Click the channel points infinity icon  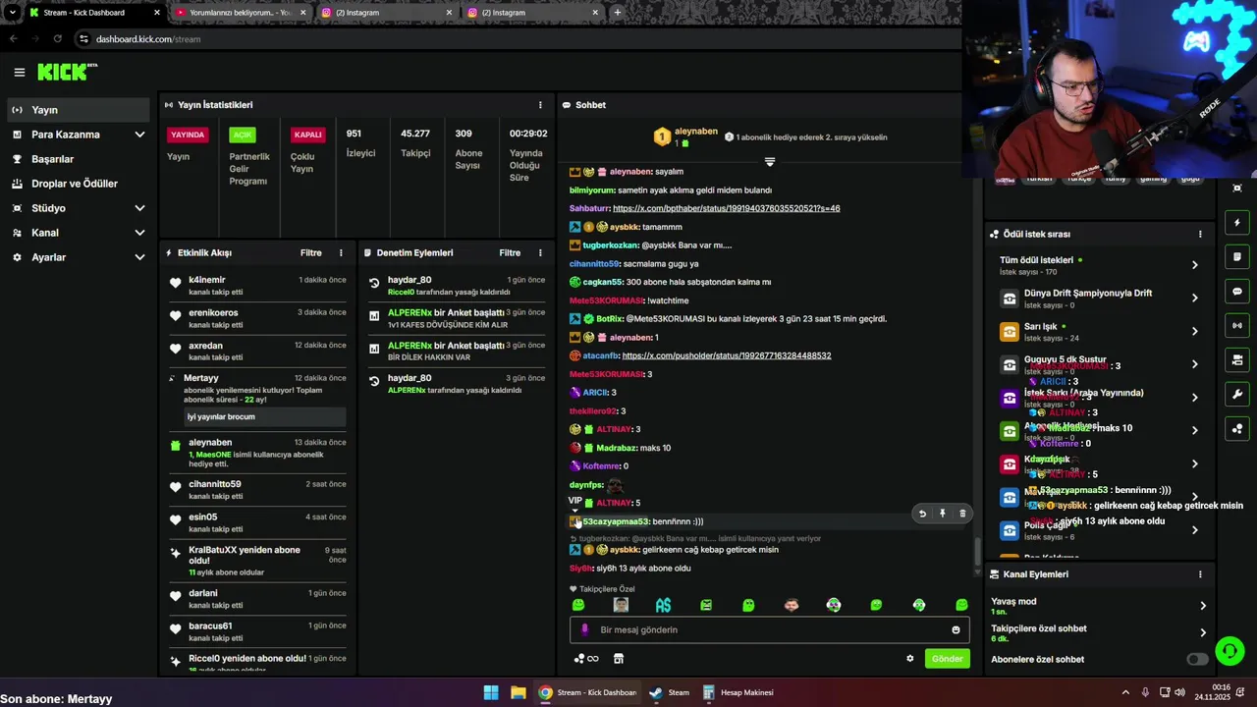(x=585, y=659)
